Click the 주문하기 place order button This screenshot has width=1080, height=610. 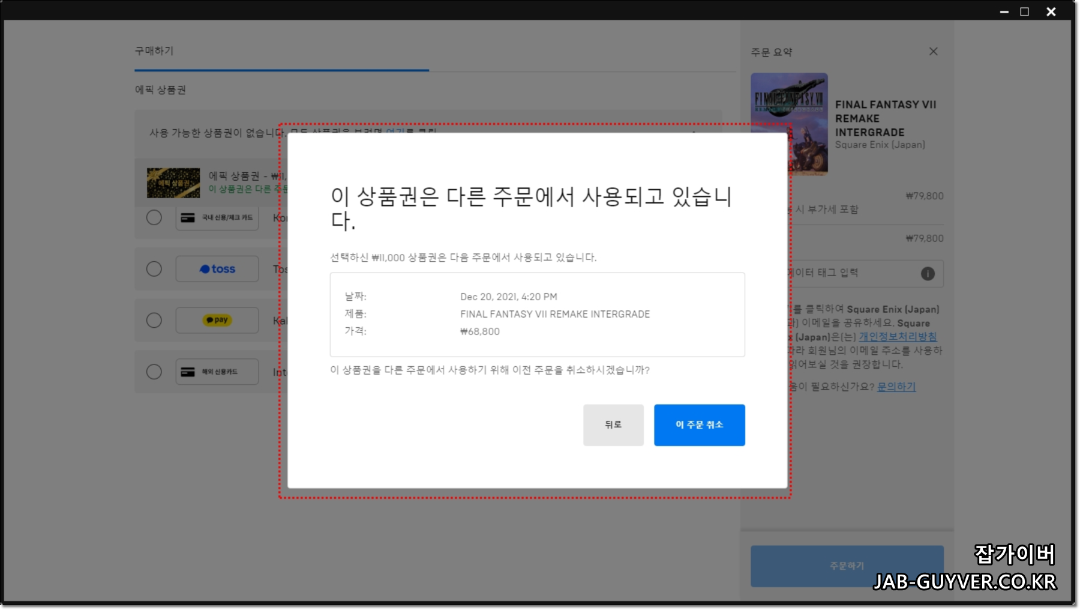(847, 566)
